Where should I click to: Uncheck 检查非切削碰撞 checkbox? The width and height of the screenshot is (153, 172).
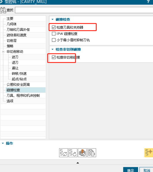point(54,57)
